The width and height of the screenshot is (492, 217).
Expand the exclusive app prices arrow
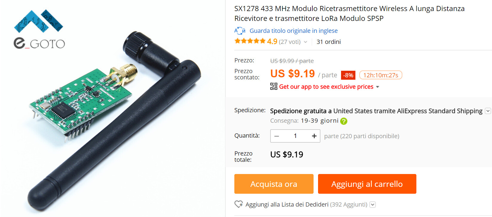[378, 87]
